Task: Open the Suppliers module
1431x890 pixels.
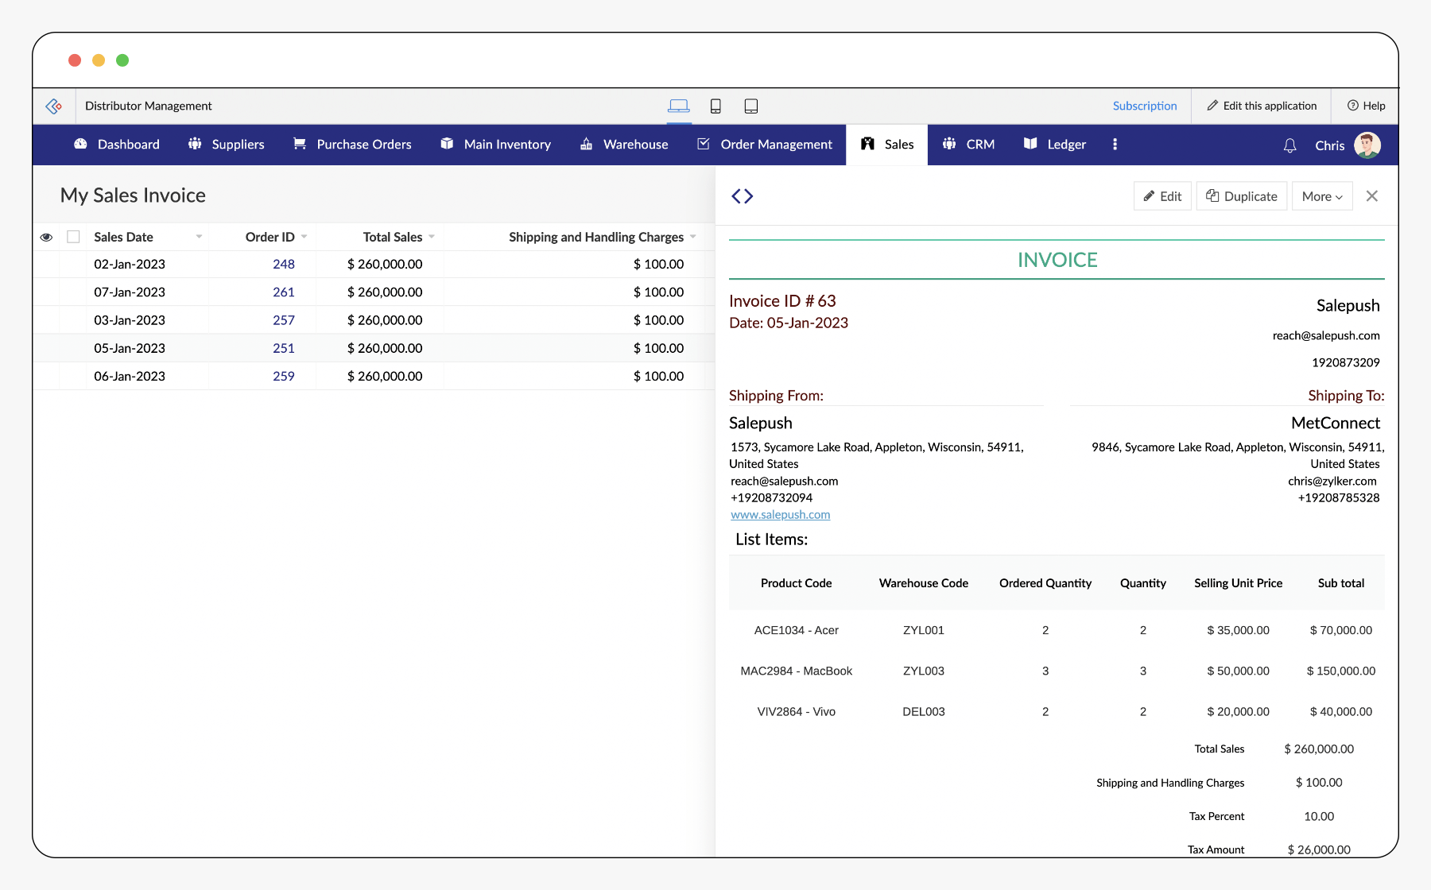Action: coord(237,144)
